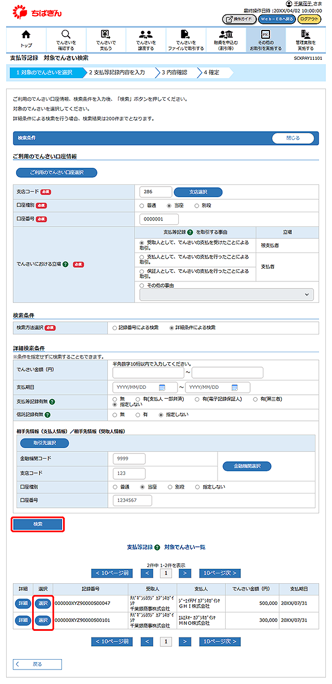Click lower previous page < button
Screen dimensions: 332x684
pos(147,641)
